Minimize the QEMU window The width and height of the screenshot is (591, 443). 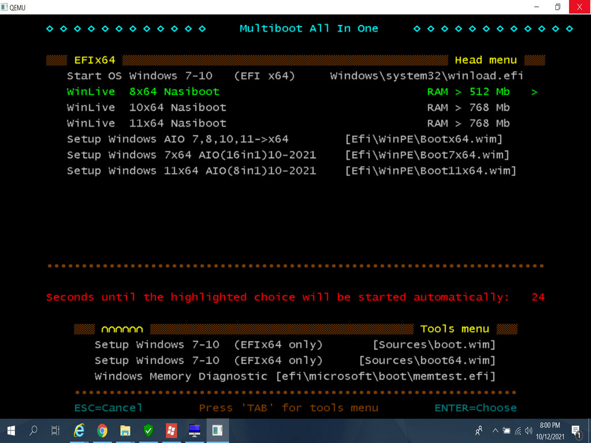tap(536, 7)
